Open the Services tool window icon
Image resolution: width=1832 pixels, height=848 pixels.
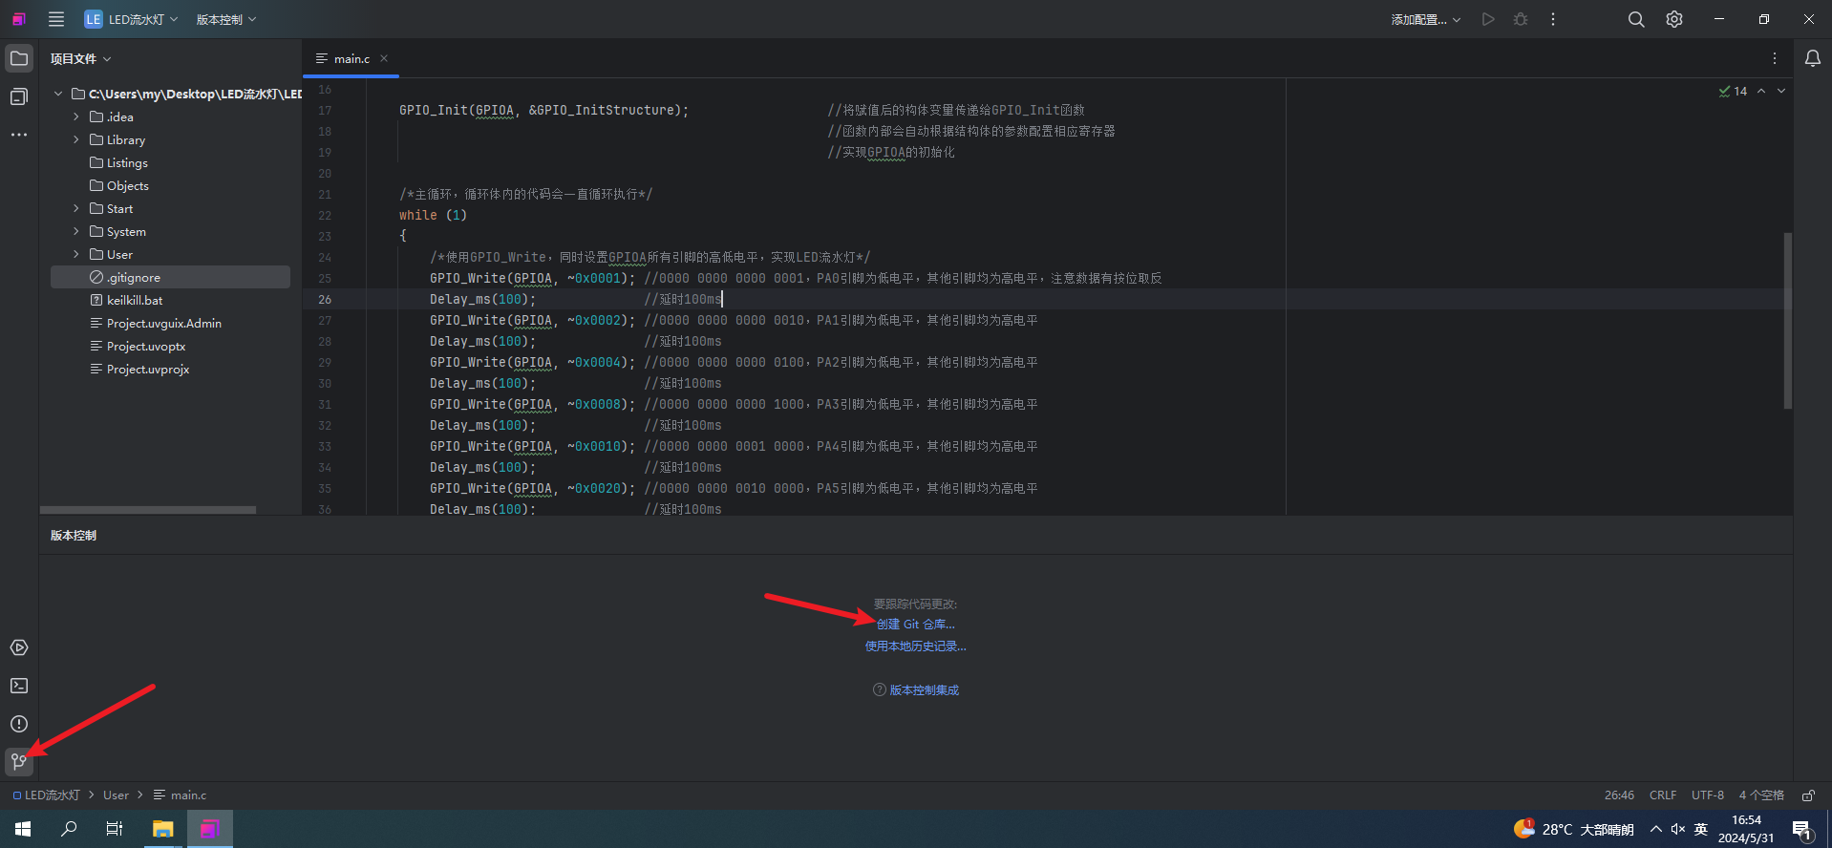(19, 647)
